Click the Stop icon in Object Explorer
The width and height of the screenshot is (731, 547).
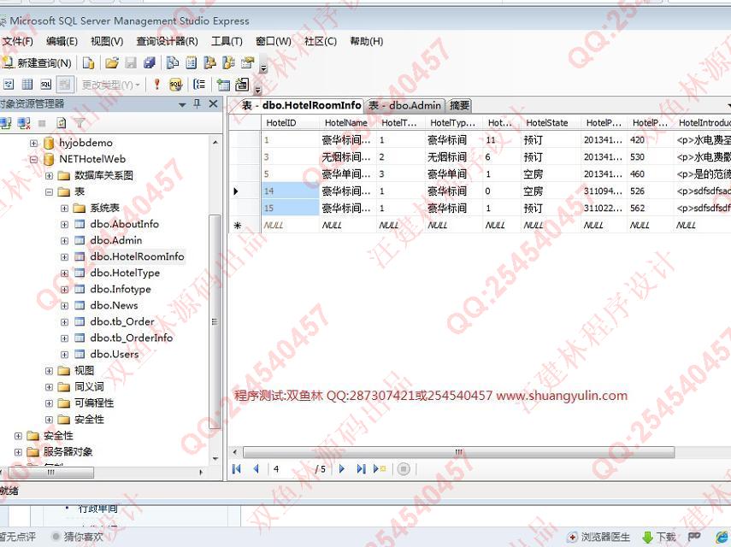[x=43, y=123]
